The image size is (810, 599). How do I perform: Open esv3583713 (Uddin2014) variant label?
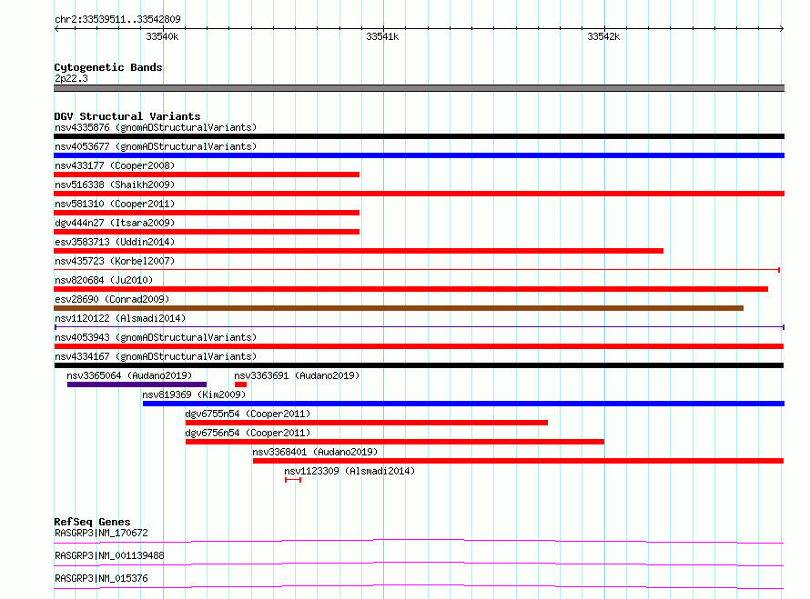(x=115, y=242)
